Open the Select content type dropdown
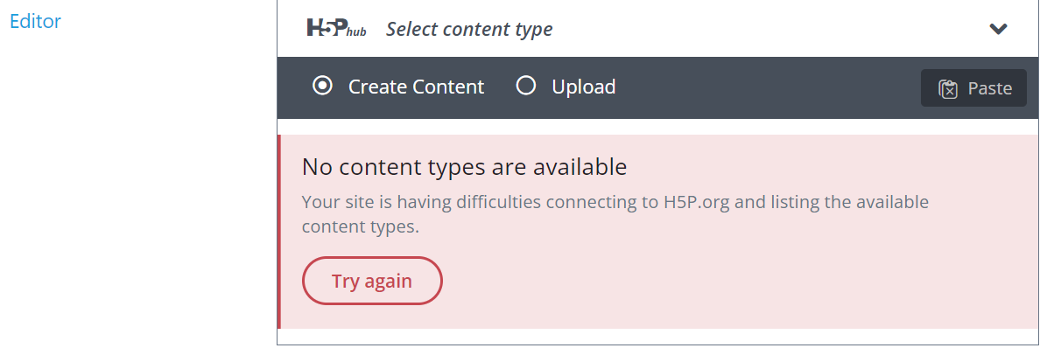The width and height of the screenshot is (1047, 362). click(x=469, y=30)
